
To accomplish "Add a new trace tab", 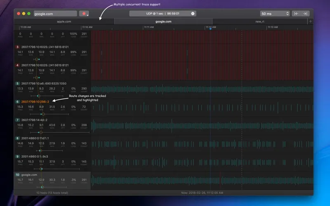I will click(x=310, y=21).
